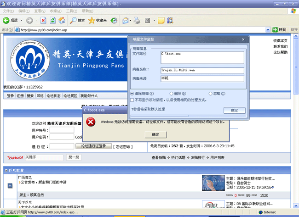Check 不再显示该对话框 checkbox
299x217 pixels.
pos(132,100)
